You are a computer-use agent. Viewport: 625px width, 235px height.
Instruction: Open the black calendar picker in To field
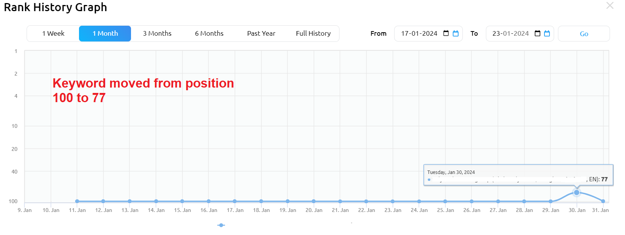point(538,33)
